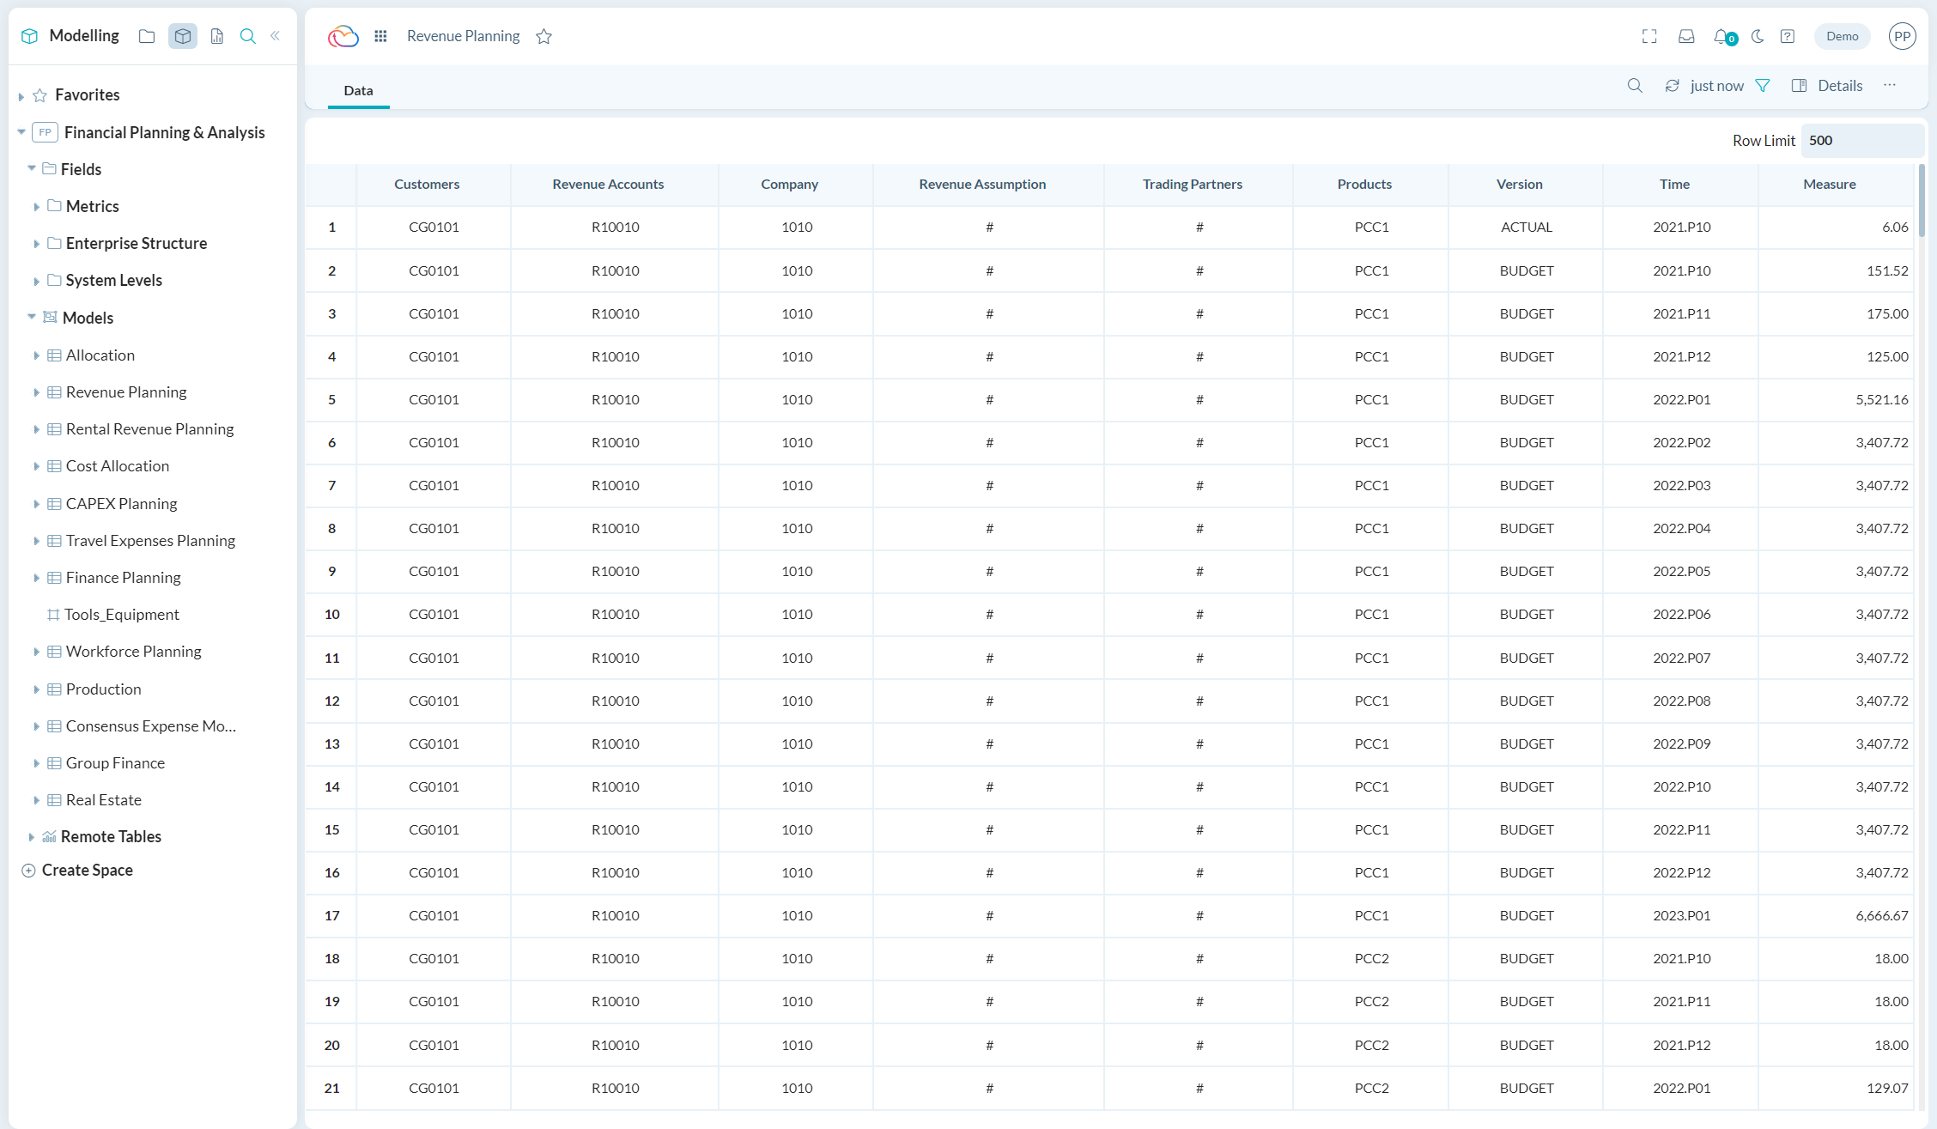Select the cube view icon in sidebar
The width and height of the screenshot is (1937, 1129).
tap(182, 36)
